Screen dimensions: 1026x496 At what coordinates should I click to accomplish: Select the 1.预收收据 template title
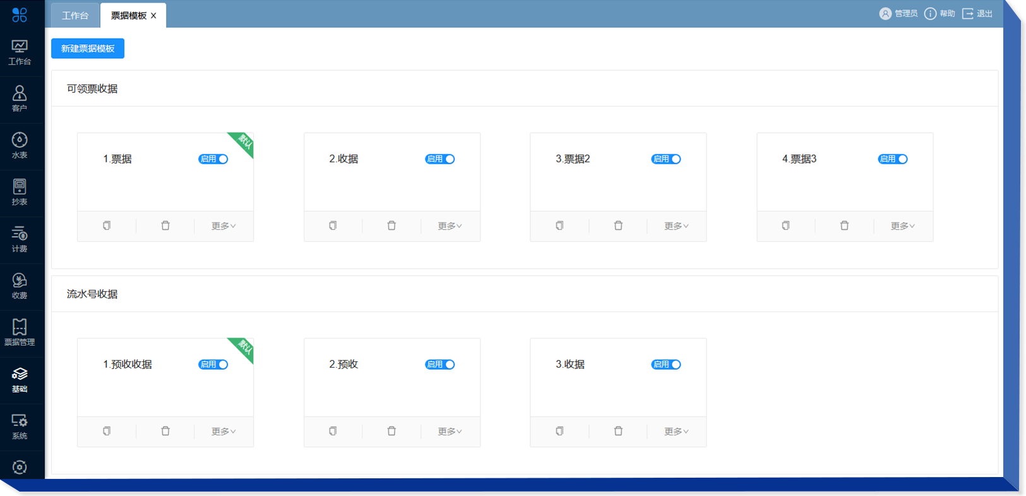coord(128,365)
